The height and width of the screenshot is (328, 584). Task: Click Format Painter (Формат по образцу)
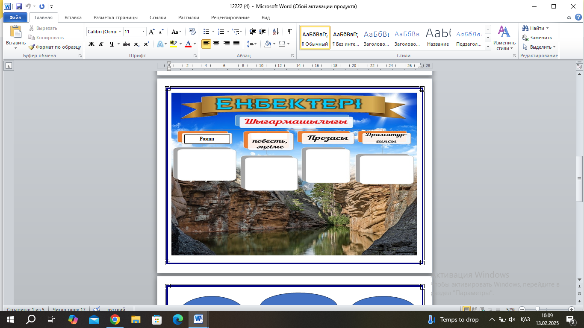click(x=54, y=47)
